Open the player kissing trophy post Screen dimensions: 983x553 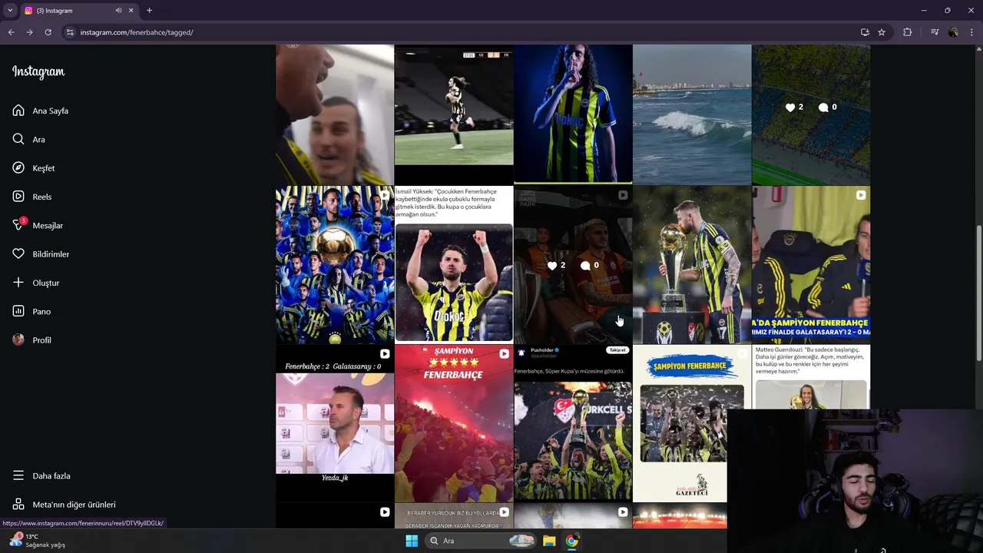point(692,264)
